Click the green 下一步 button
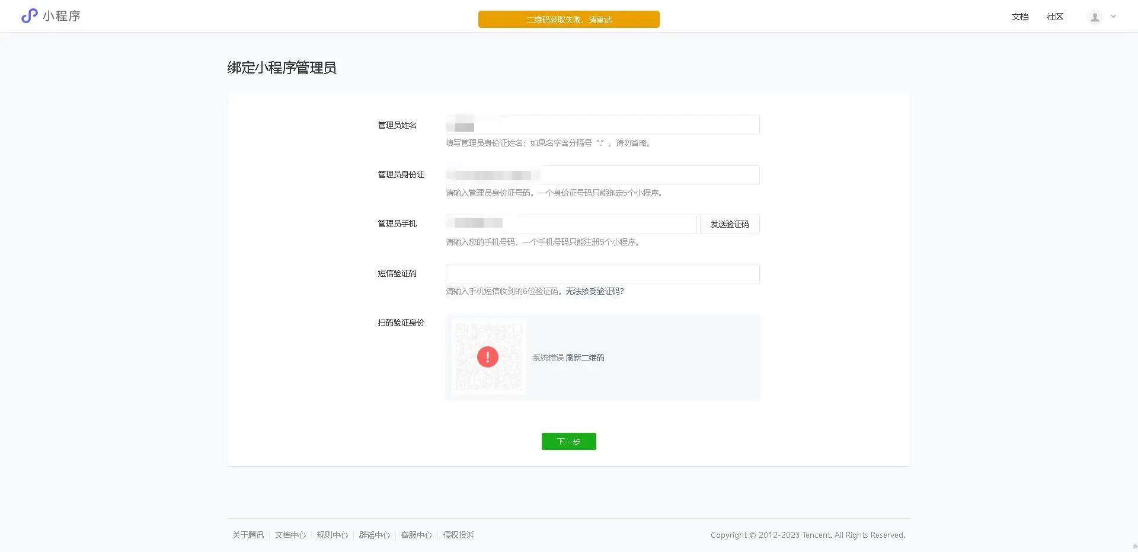Image resolution: width=1138 pixels, height=552 pixels. pyautogui.click(x=568, y=441)
